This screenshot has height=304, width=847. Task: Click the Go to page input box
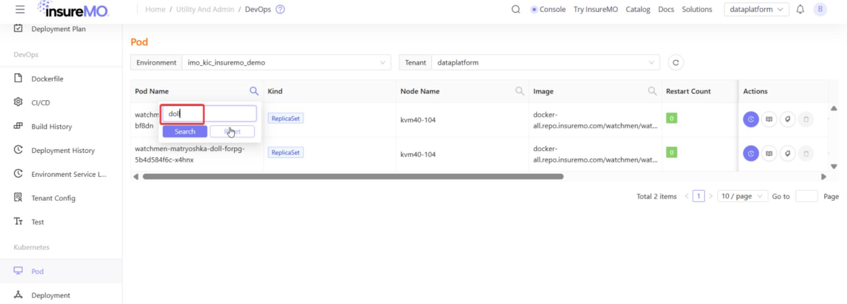(x=807, y=196)
